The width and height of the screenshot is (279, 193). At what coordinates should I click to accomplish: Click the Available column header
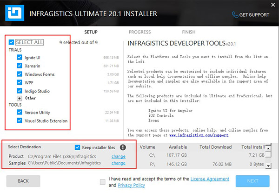(178, 147)
